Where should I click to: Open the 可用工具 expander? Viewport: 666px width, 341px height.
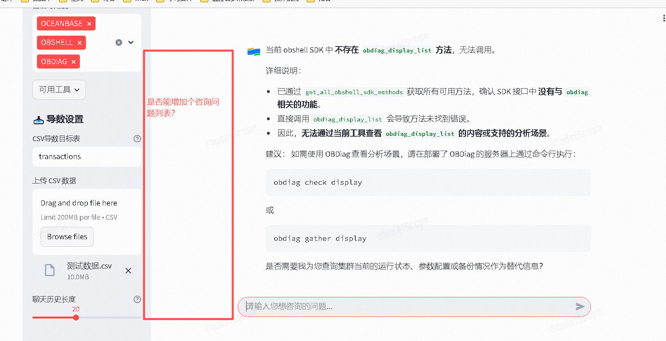tap(59, 90)
